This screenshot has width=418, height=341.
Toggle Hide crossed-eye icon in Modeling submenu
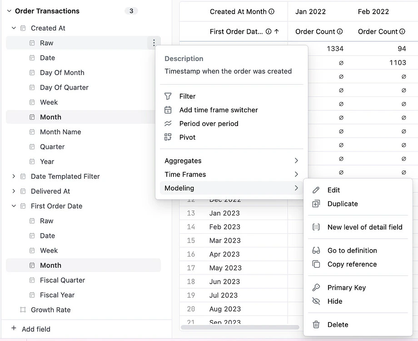coord(316,301)
